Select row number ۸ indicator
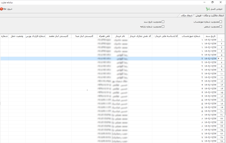Viewport: 226px width, 143px height. (x=221, y=66)
